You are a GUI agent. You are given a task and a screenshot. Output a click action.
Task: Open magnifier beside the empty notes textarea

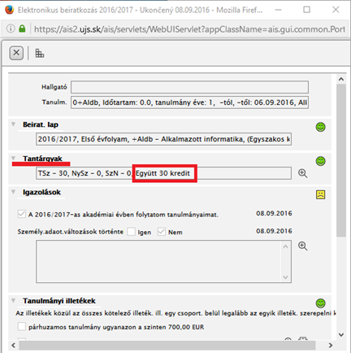[302, 246]
